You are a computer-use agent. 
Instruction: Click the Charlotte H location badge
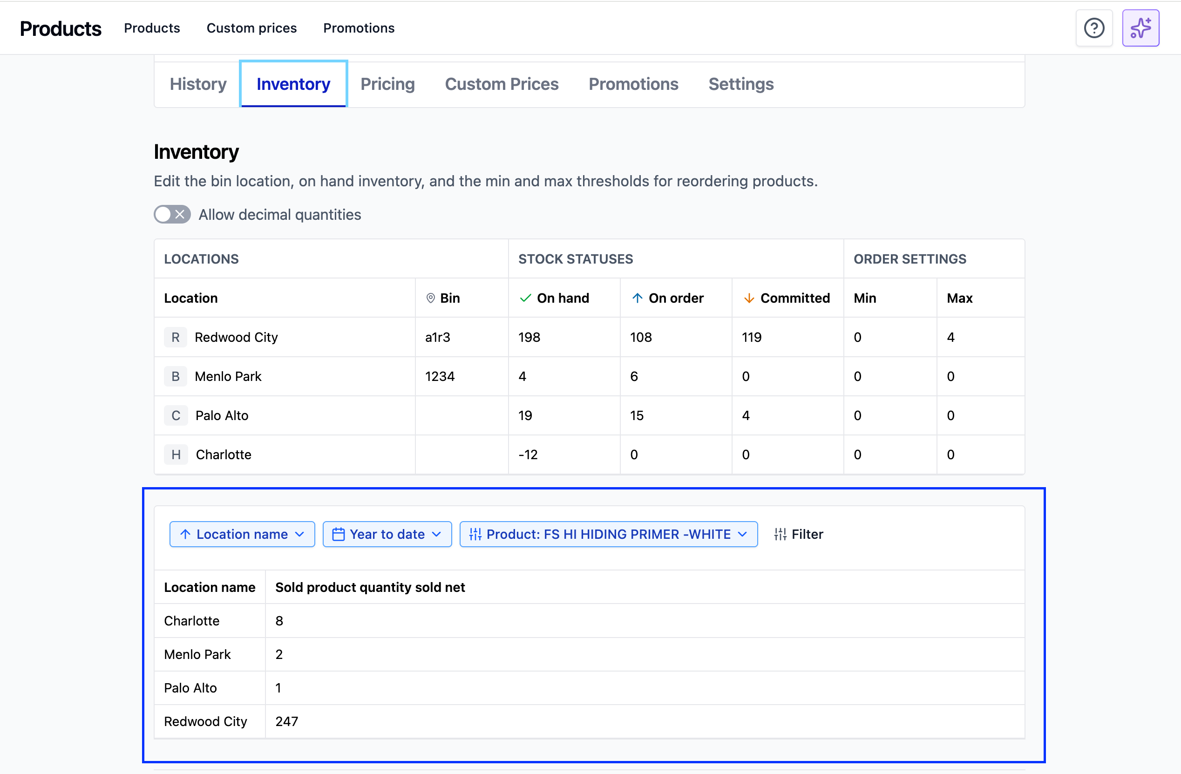click(176, 455)
